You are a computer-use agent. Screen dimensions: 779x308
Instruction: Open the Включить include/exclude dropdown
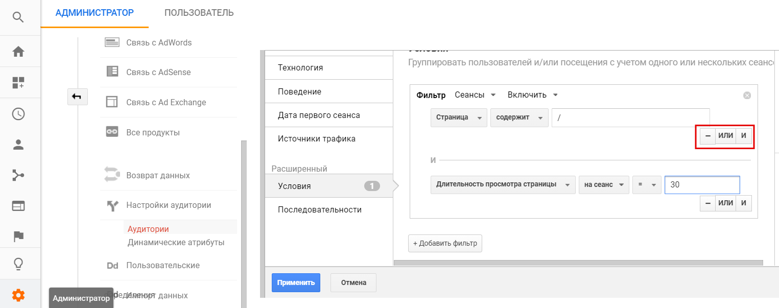[x=532, y=95]
